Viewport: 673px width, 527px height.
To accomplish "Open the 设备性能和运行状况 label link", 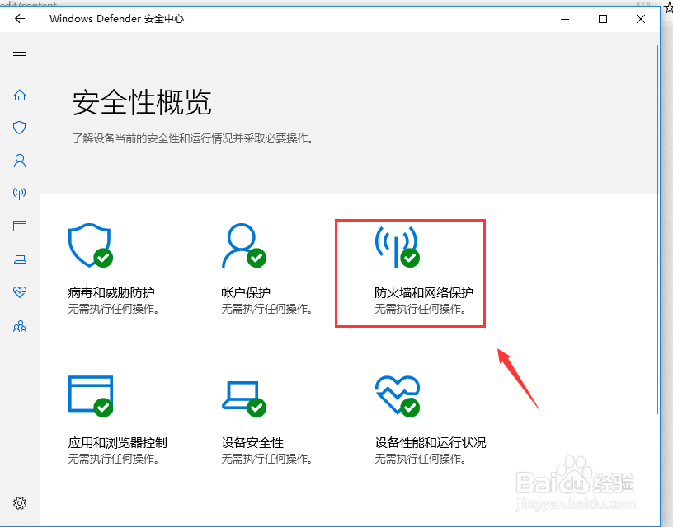I will point(430,442).
